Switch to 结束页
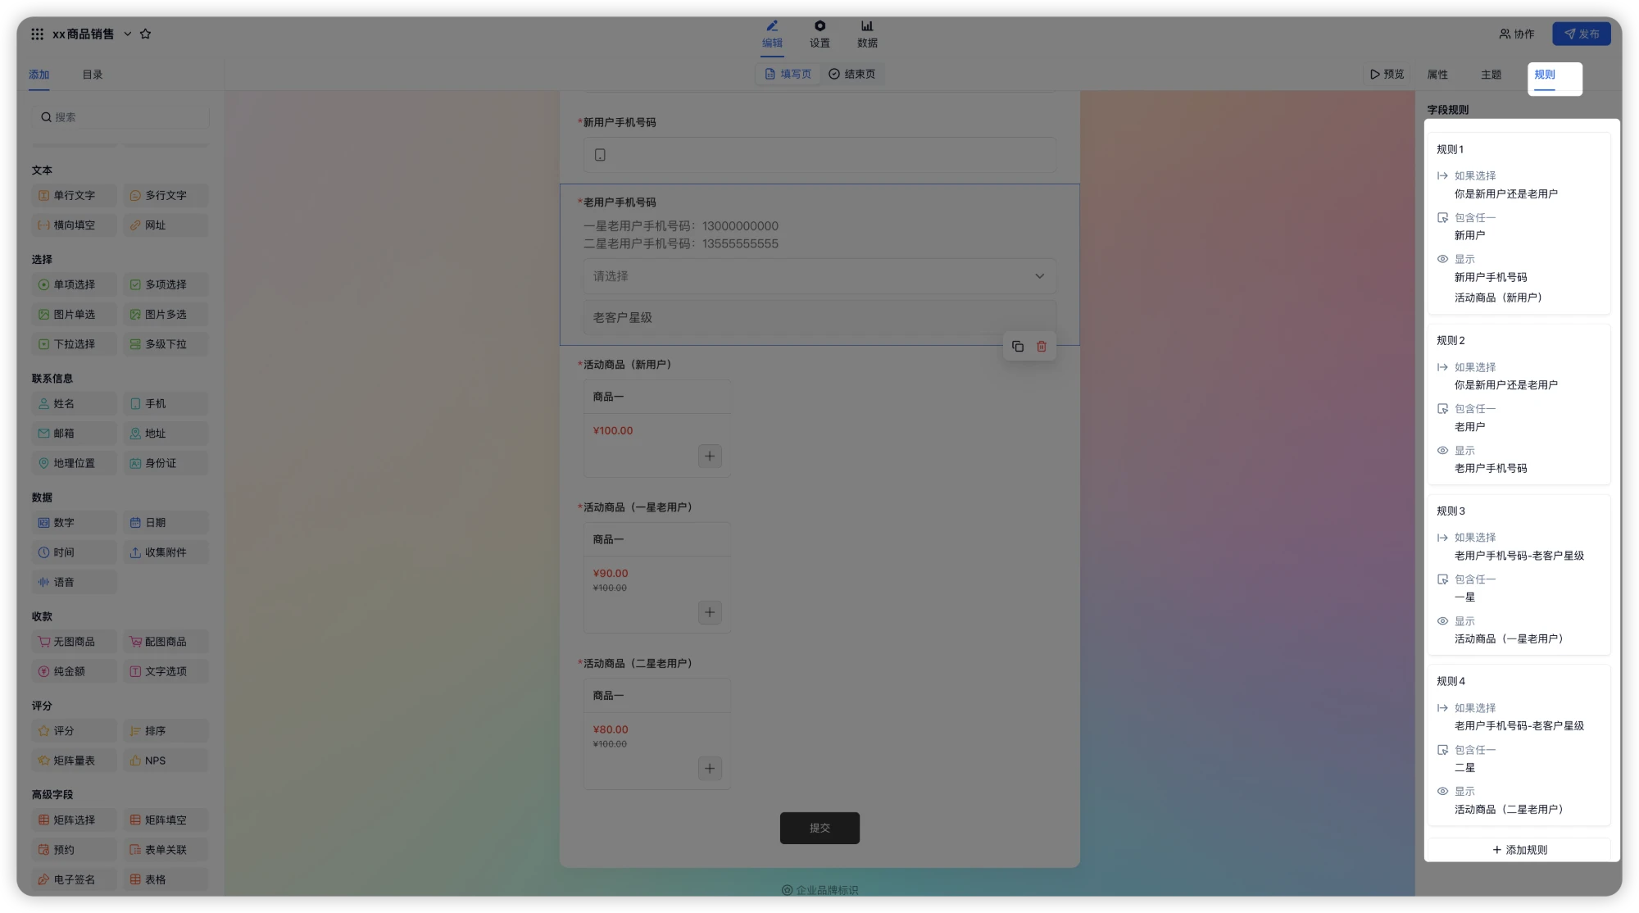Image resolution: width=1639 pixels, height=913 pixels. (x=851, y=74)
